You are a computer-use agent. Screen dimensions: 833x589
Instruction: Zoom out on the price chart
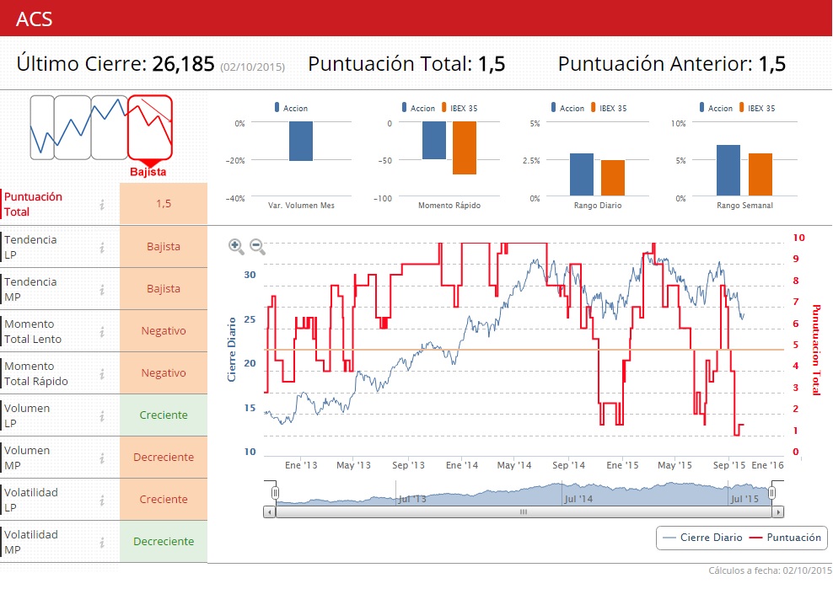[257, 246]
